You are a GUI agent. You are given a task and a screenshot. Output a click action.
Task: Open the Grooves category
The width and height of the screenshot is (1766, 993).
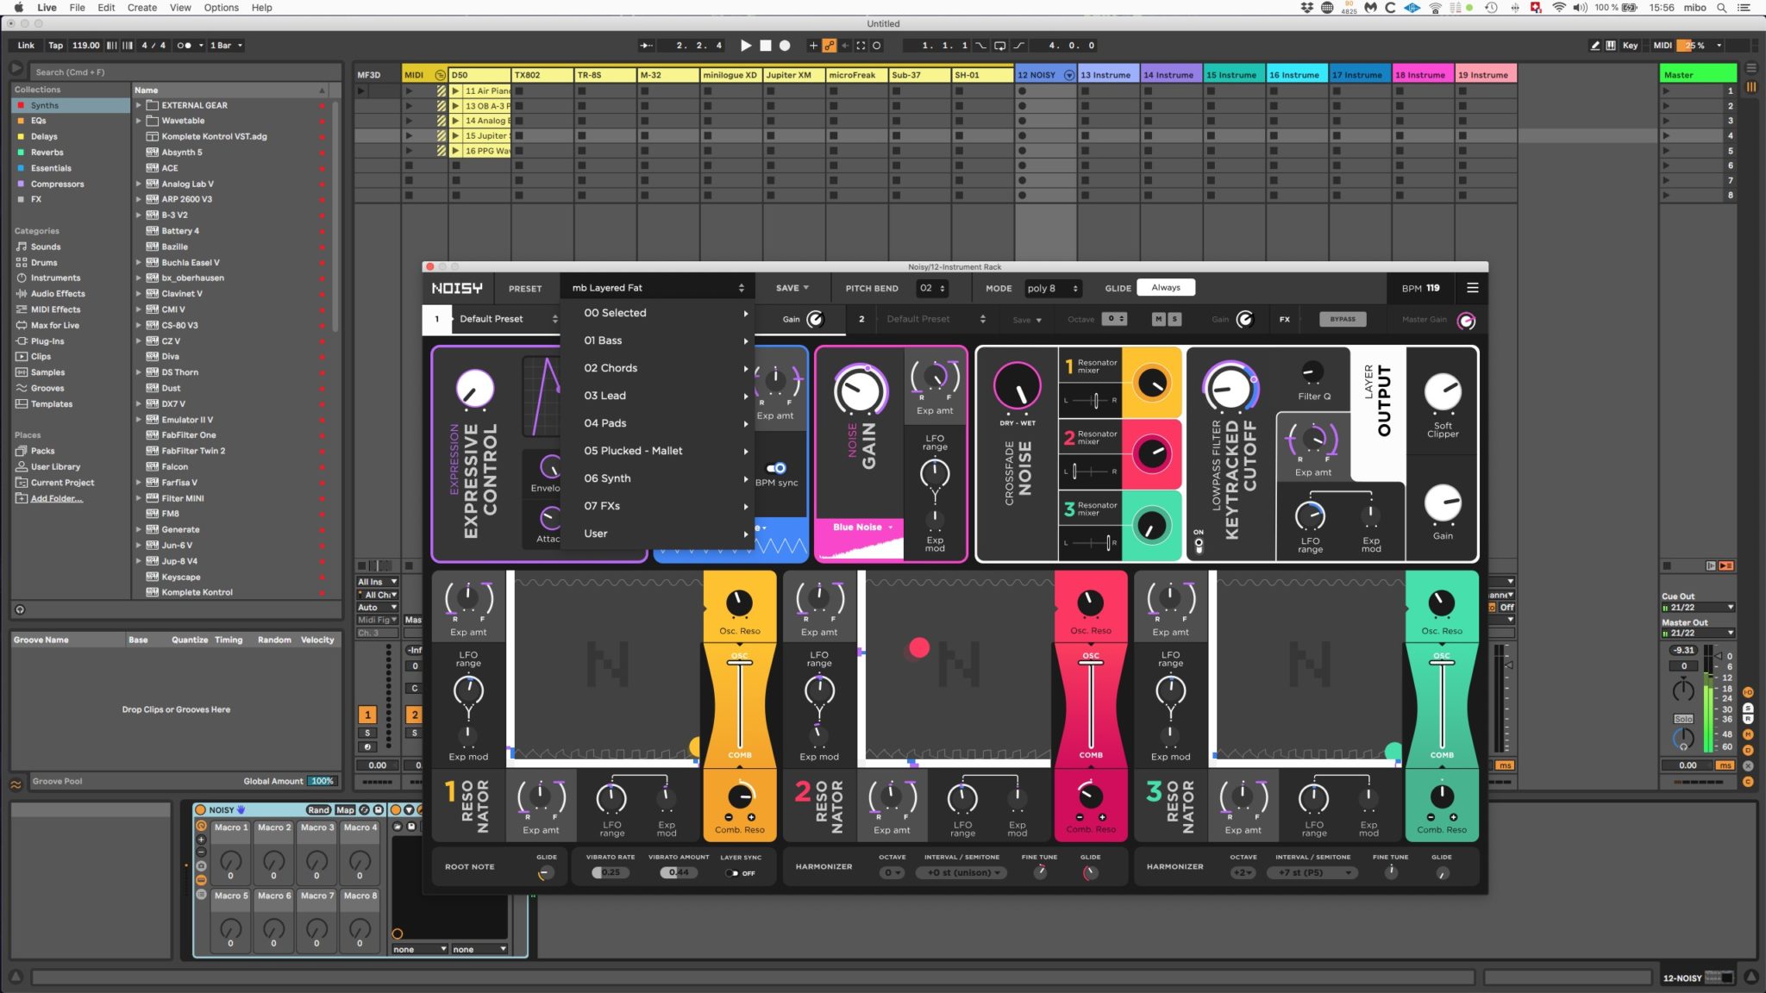point(47,389)
